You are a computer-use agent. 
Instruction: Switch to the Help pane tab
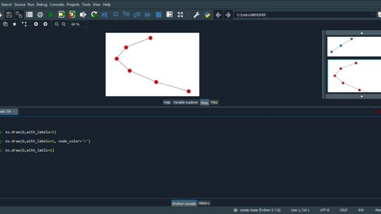pyautogui.click(x=167, y=102)
